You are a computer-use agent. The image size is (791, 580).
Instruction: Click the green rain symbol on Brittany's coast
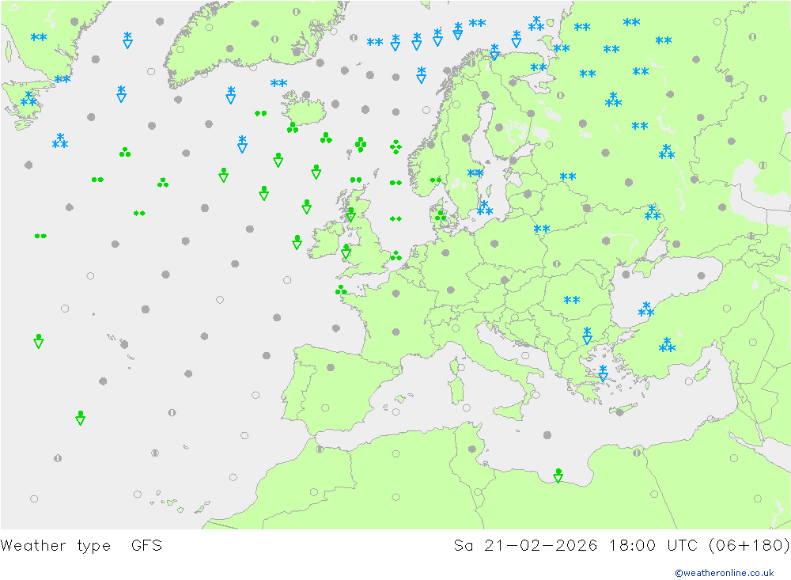pyautogui.click(x=341, y=290)
